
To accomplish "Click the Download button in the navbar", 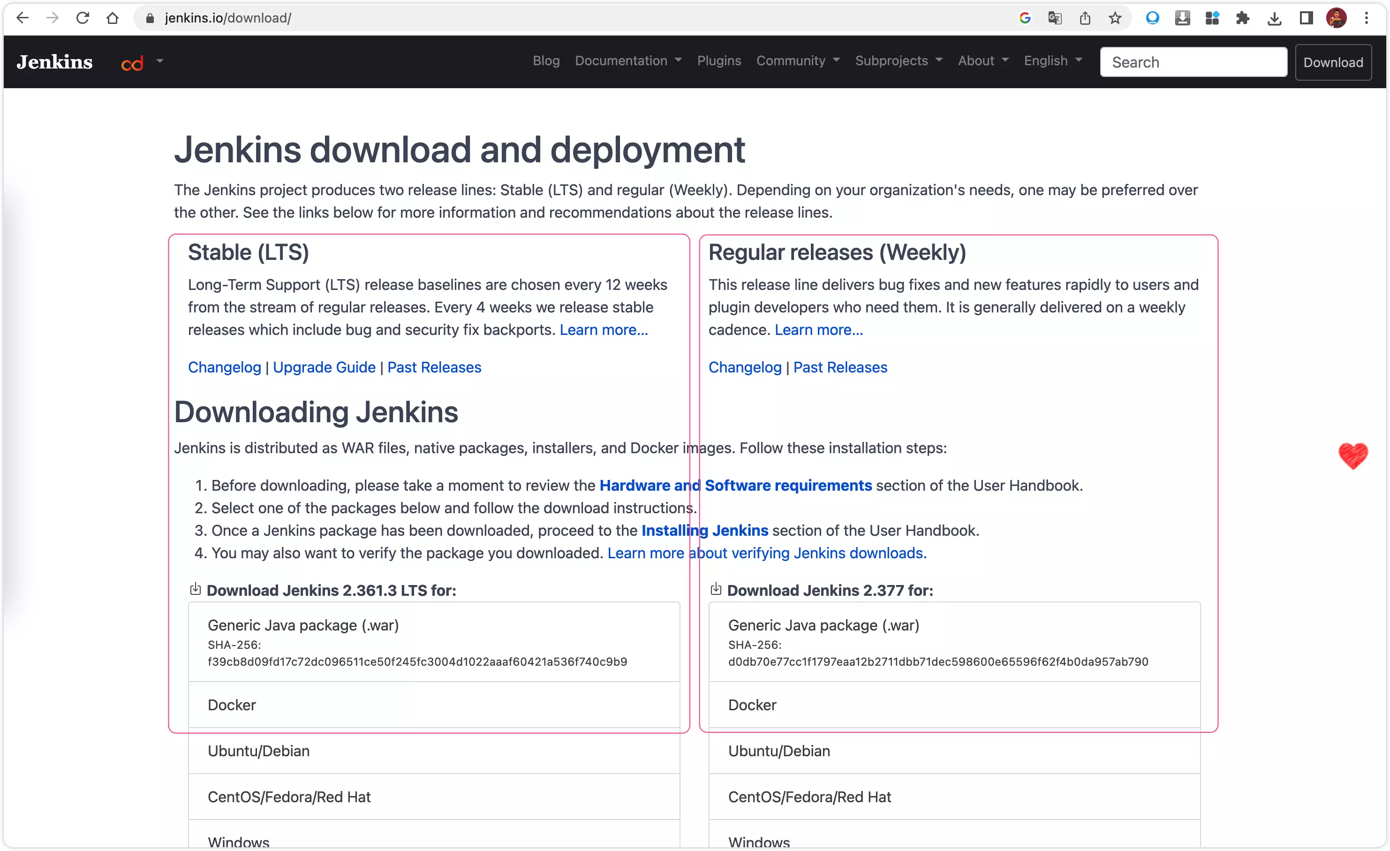I will pyautogui.click(x=1333, y=62).
